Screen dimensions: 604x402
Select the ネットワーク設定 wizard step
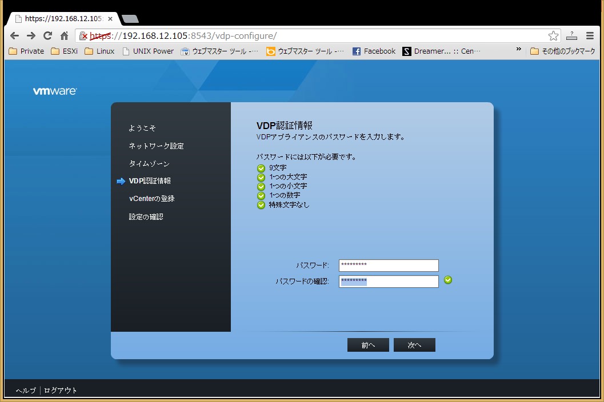click(156, 146)
